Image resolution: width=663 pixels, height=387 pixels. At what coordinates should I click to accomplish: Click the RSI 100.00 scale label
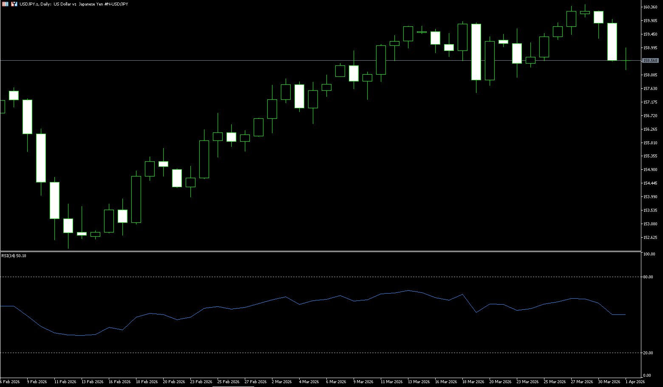tap(649, 254)
